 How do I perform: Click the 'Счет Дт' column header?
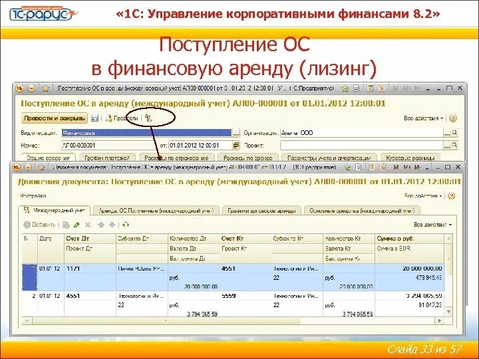click(90, 239)
